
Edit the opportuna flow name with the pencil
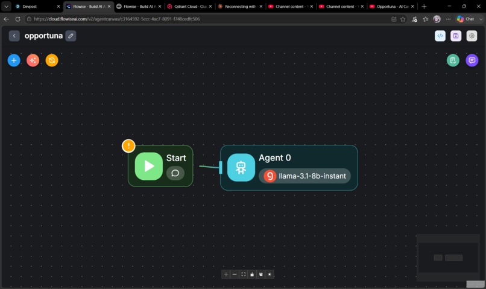tap(71, 36)
